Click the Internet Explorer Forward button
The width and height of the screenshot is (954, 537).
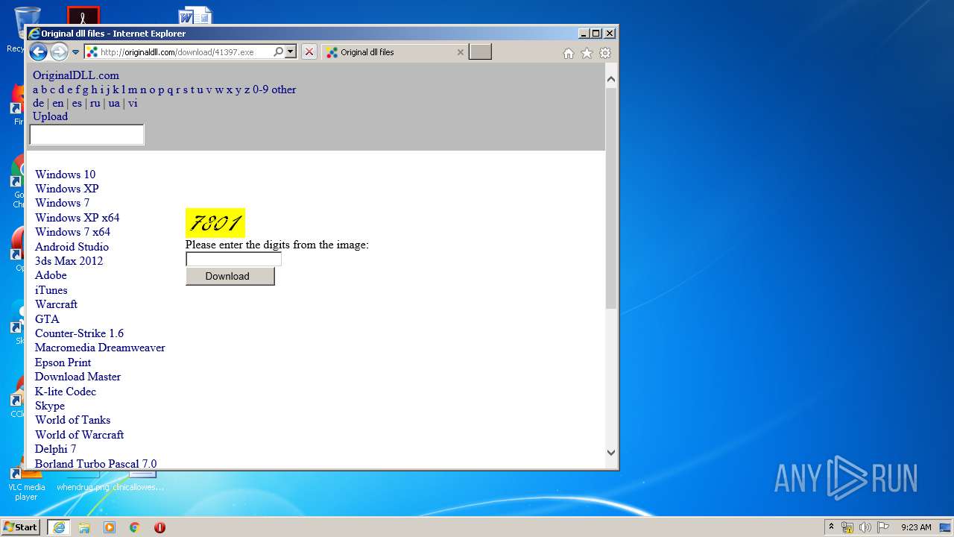pyautogui.click(x=59, y=52)
